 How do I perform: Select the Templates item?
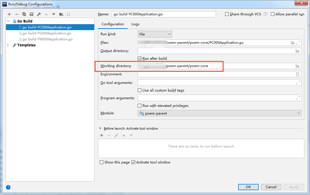26,45
